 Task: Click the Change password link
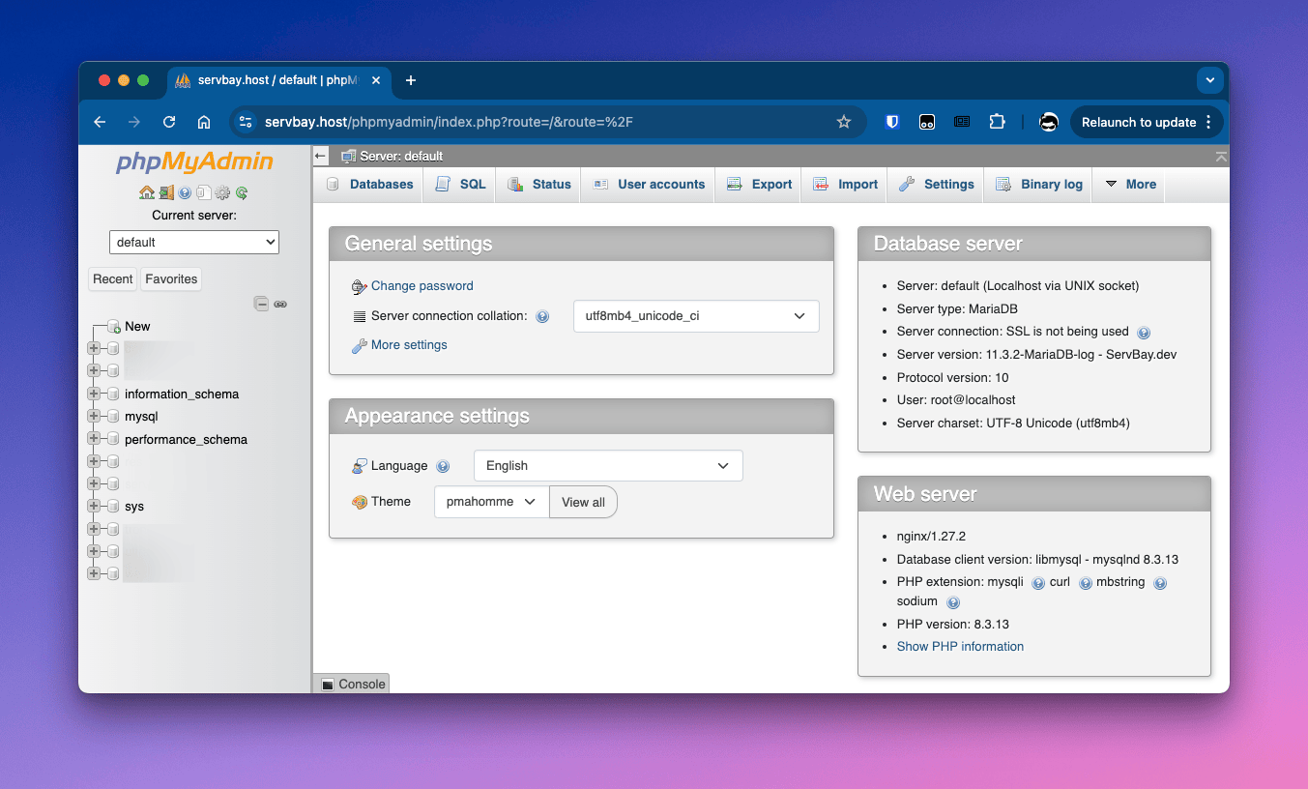click(x=421, y=285)
